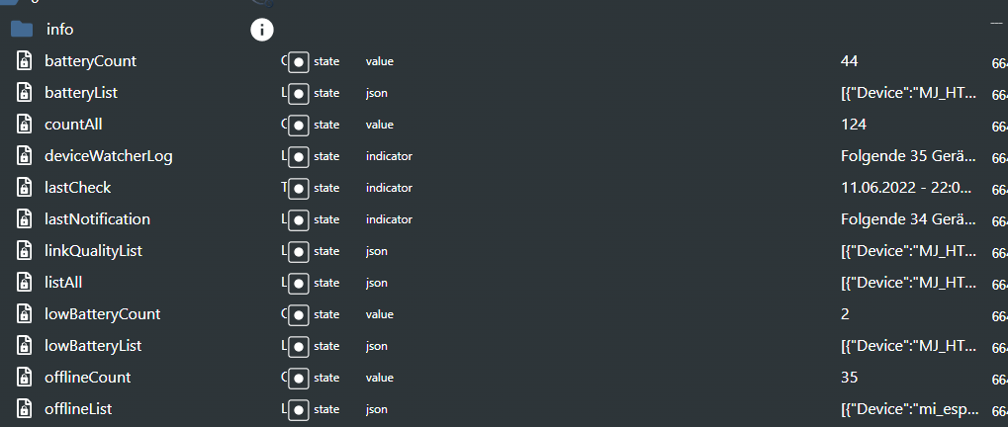This screenshot has width=1008, height=427.
Task: Select the countAll tree entry
Action: (x=73, y=125)
